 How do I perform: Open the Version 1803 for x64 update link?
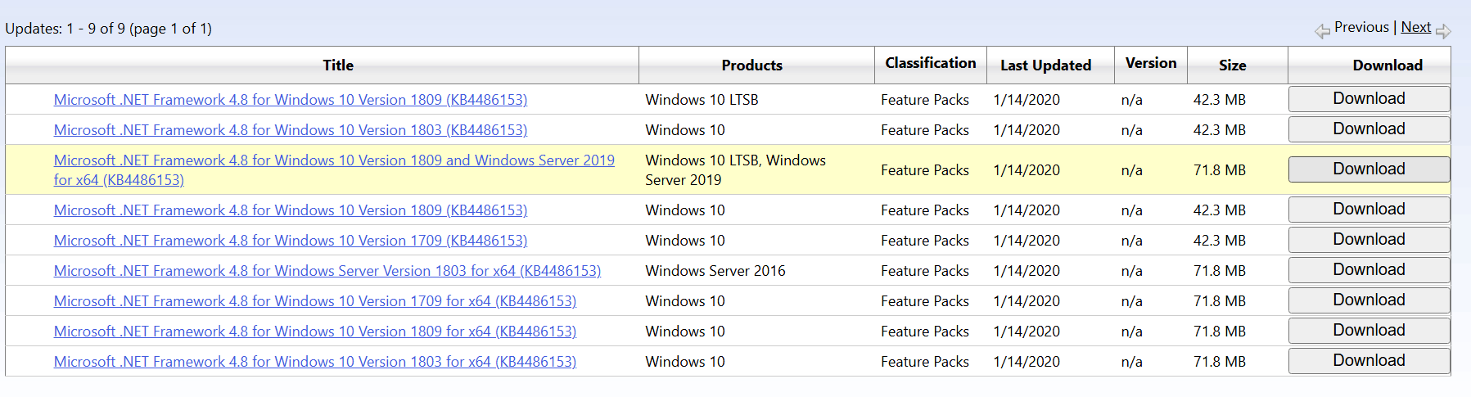[315, 362]
